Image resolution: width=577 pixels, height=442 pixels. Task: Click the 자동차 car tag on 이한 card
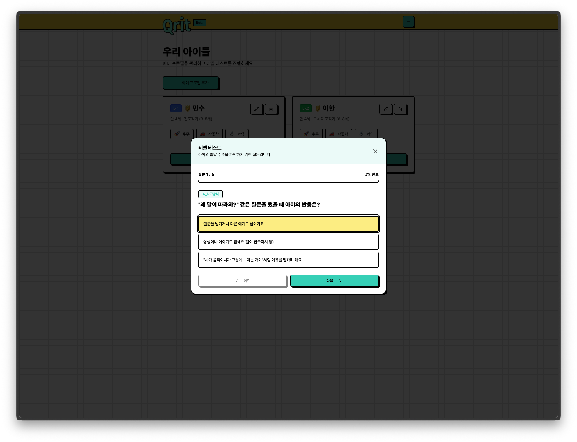pos(339,134)
